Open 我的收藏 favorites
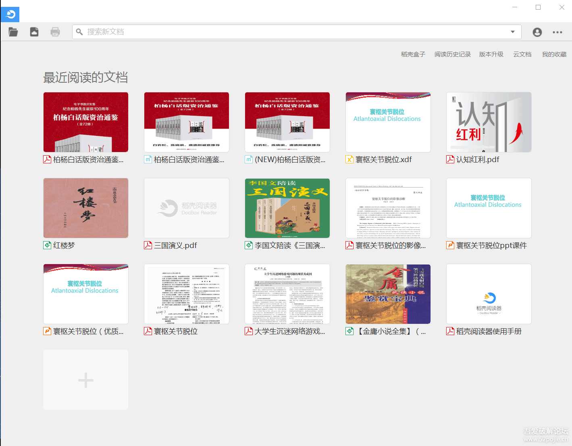Image resolution: width=572 pixels, height=446 pixels. [554, 54]
